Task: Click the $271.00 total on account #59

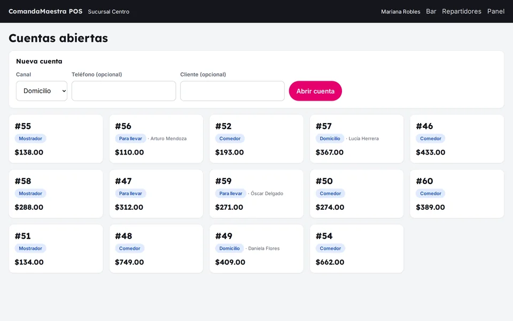Action: coord(229,208)
